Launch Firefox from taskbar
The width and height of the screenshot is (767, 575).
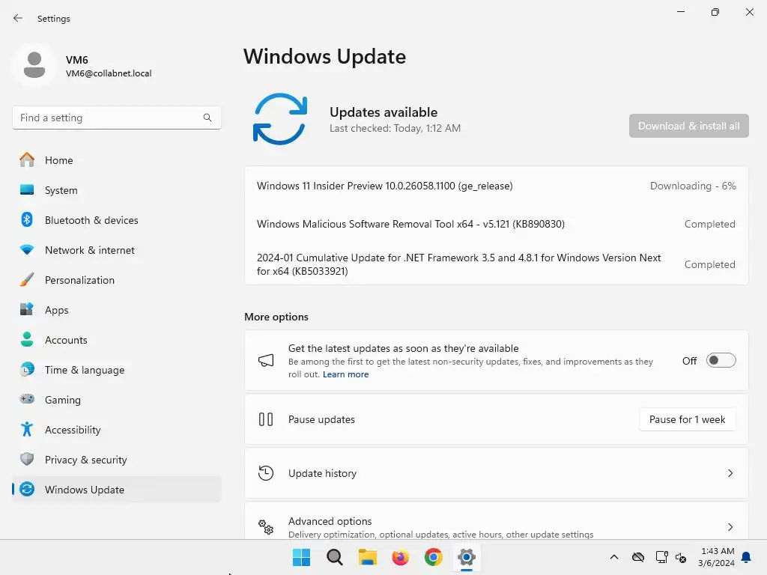pyautogui.click(x=400, y=557)
